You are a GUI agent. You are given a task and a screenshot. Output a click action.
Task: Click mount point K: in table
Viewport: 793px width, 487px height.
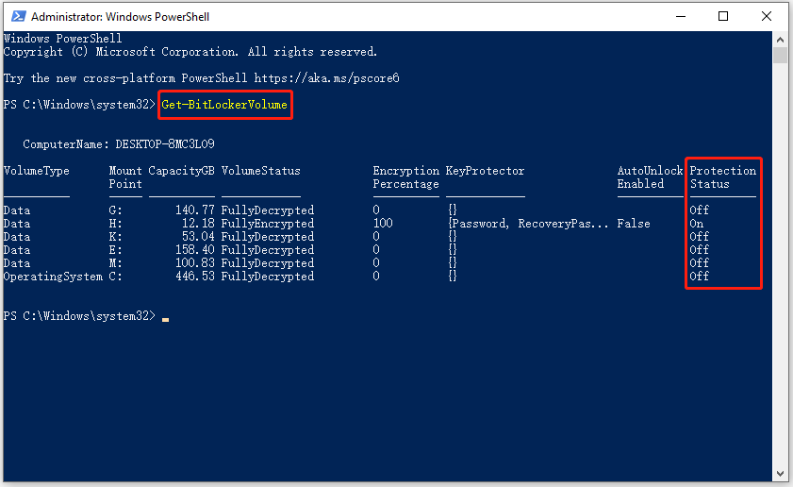pos(115,236)
